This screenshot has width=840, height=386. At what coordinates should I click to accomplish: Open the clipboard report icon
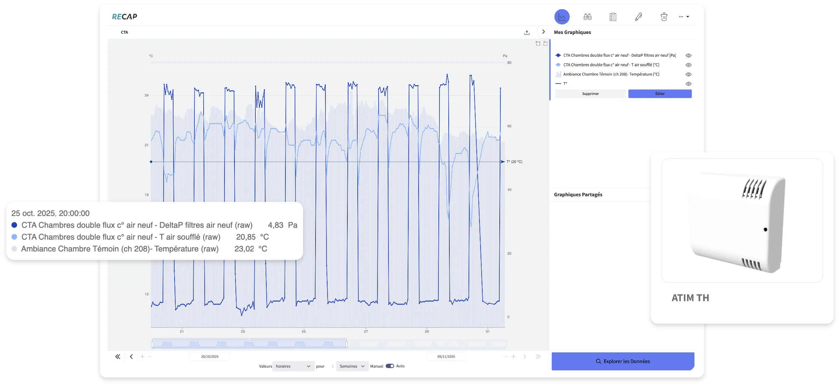(x=613, y=17)
